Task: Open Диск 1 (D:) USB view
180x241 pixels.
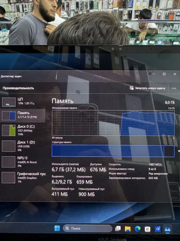Action: pos(23,146)
